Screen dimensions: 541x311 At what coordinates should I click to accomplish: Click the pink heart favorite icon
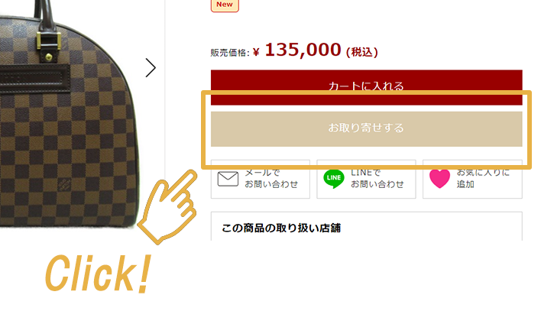coord(439,179)
